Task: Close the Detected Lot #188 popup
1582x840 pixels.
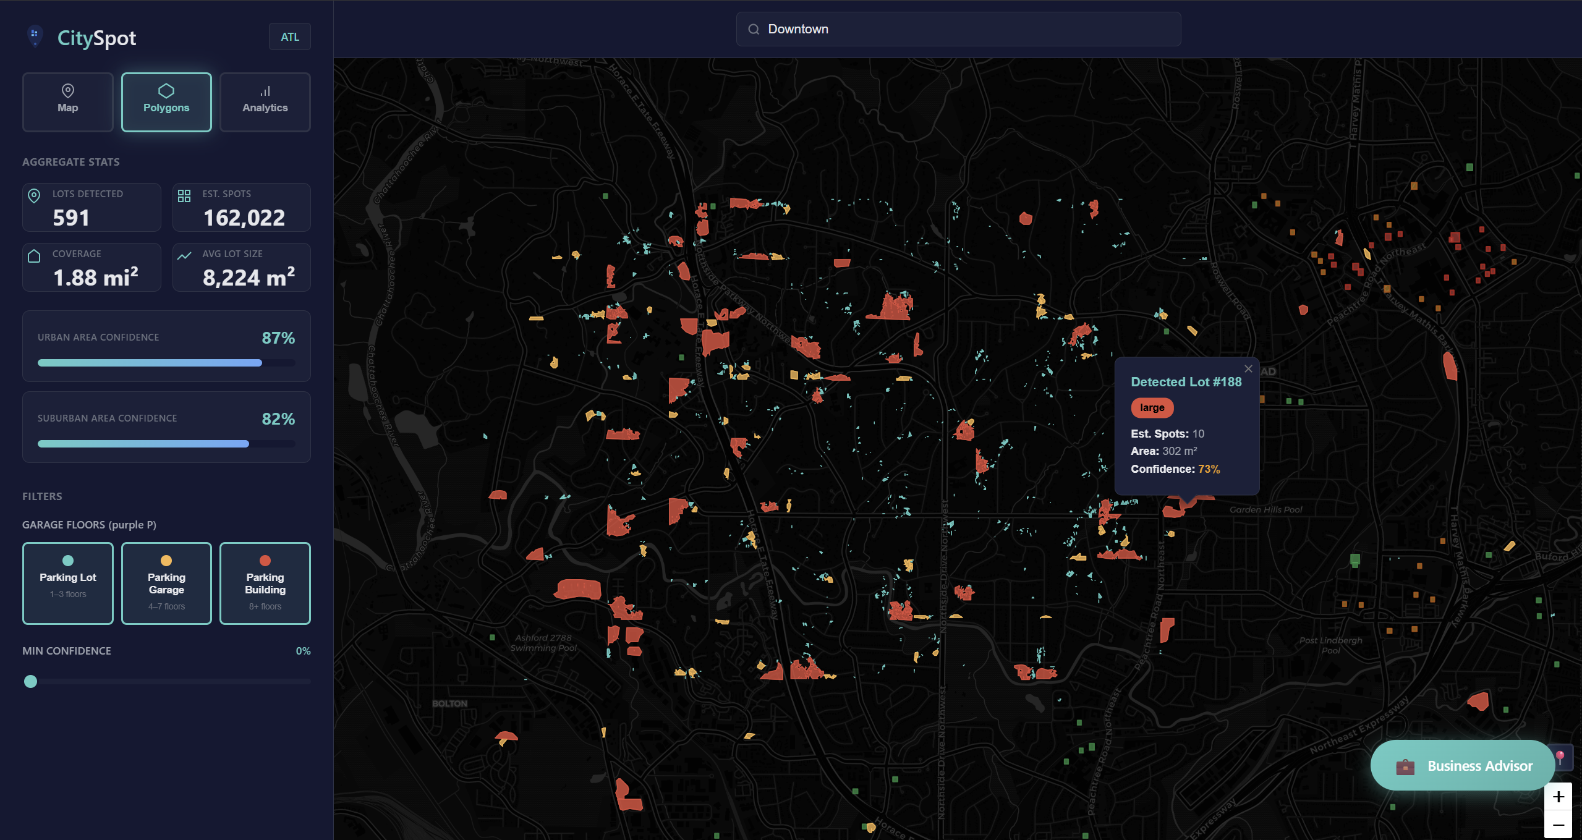Action: pyautogui.click(x=1248, y=369)
